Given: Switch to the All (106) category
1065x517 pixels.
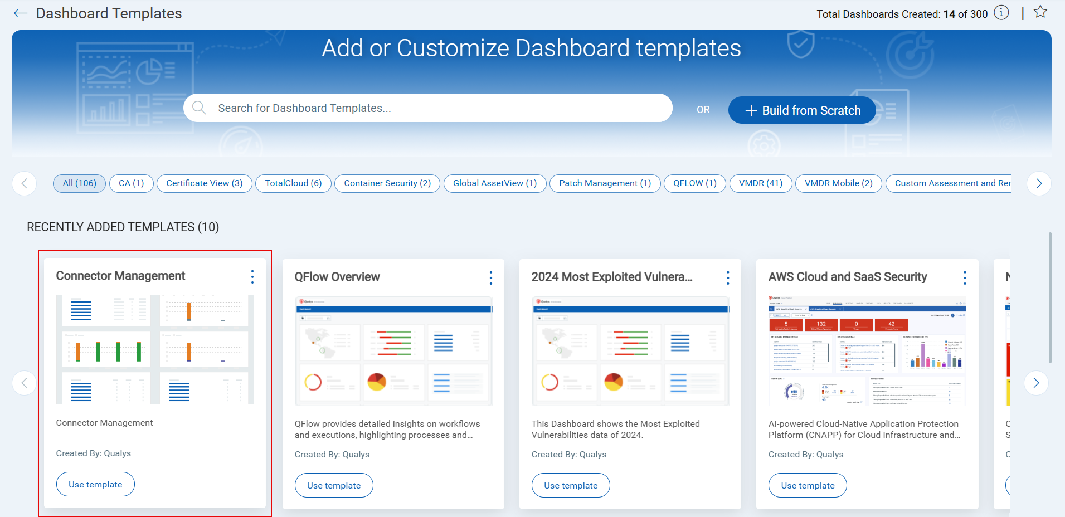Looking at the screenshot, I should point(79,183).
